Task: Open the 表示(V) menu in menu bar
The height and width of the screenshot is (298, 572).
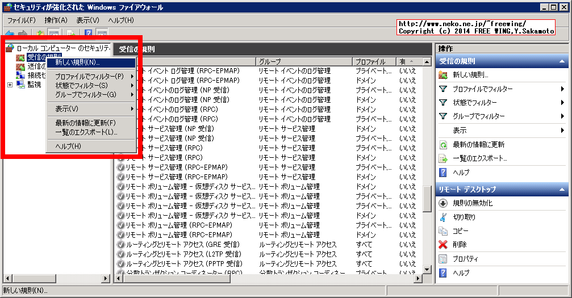Action: tap(87, 20)
